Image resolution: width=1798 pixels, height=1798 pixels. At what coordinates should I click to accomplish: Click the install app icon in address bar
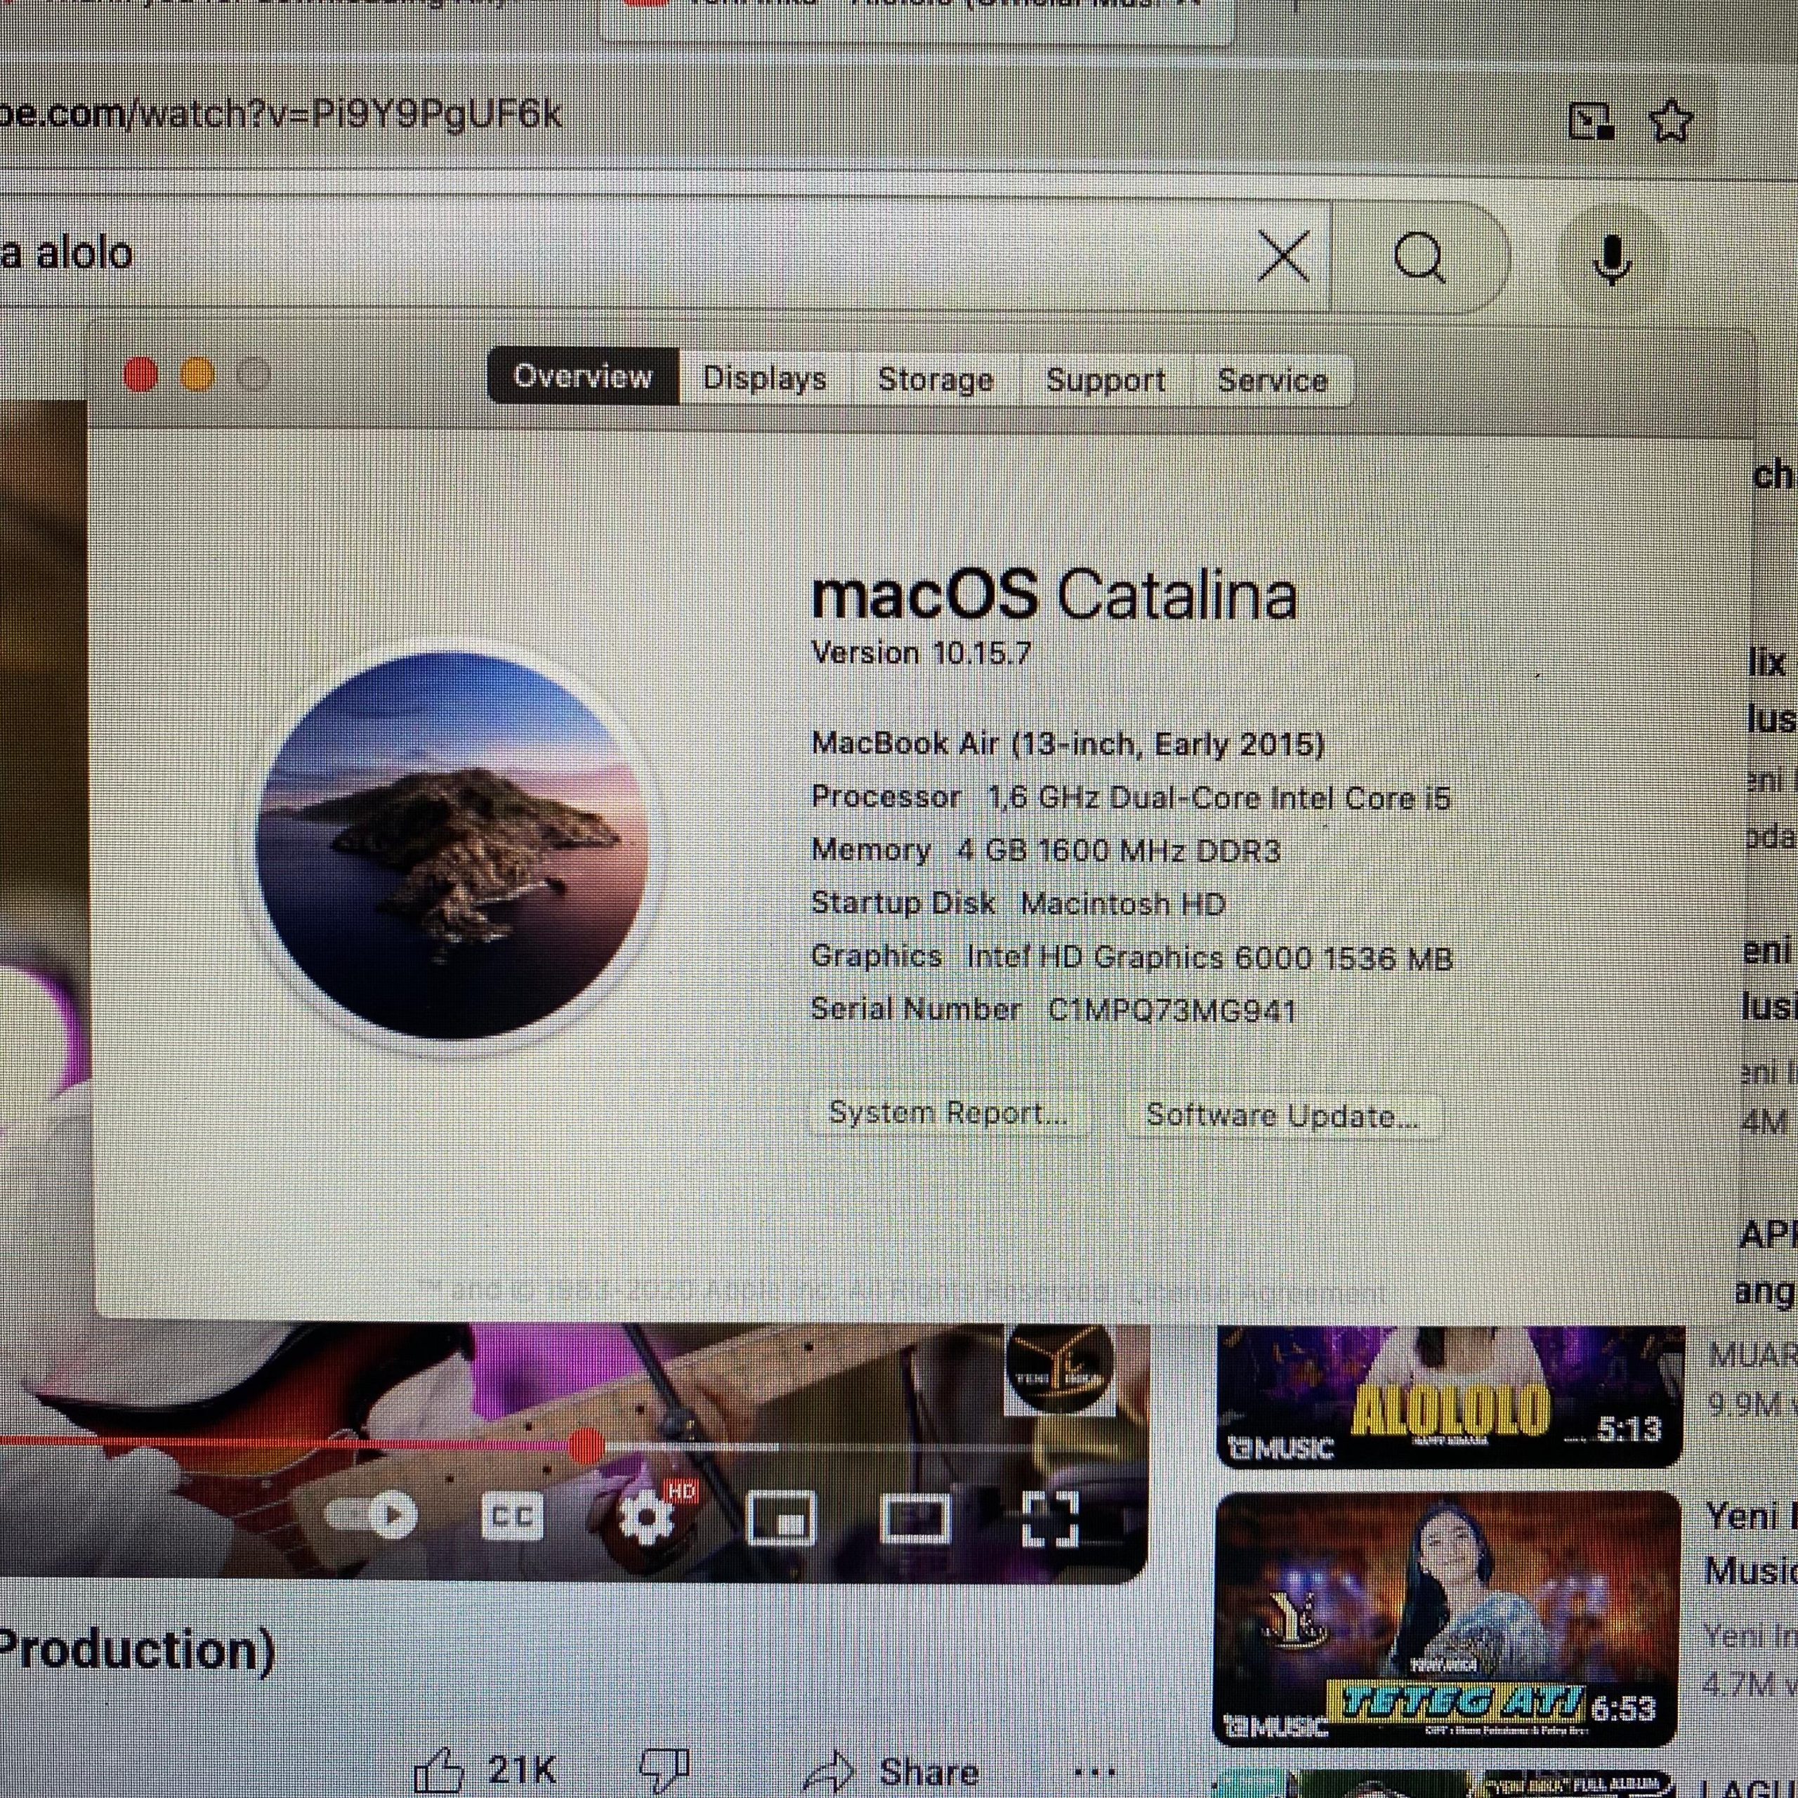1591,121
